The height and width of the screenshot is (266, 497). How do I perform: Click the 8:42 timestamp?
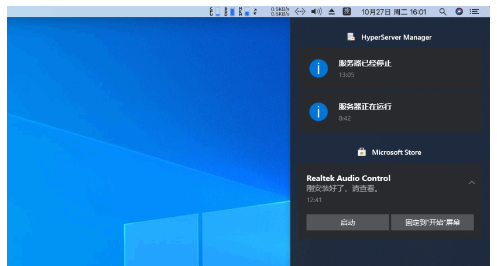pyautogui.click(x=345, y=118)
